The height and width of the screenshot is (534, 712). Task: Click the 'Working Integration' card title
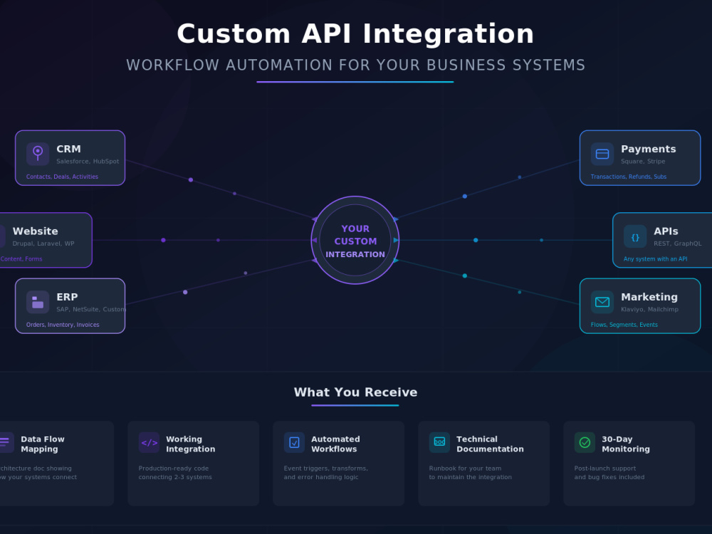tap(191, 444)
